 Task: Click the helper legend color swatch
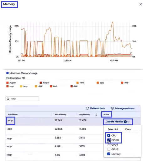41,83
